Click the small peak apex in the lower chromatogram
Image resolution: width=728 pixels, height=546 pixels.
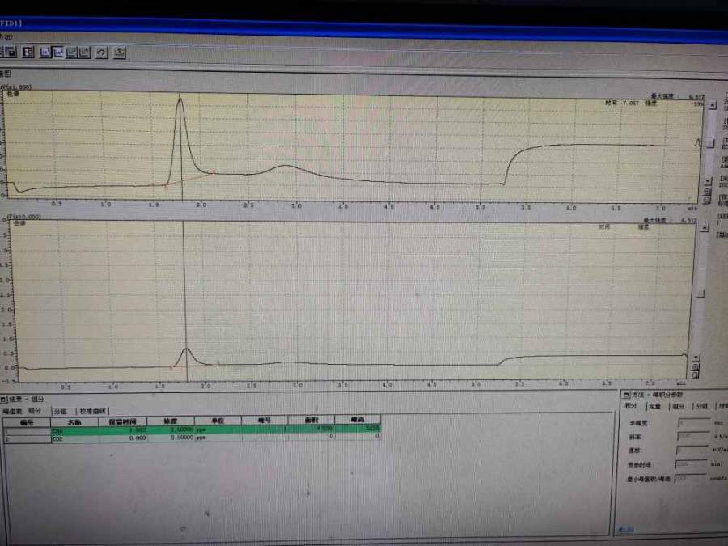tap(186, 349)
